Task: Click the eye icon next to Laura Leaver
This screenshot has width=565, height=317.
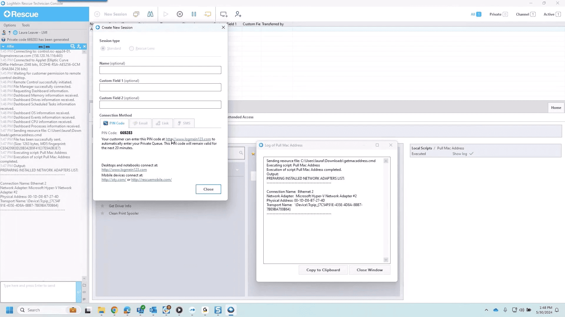Action: coord(15,33)
